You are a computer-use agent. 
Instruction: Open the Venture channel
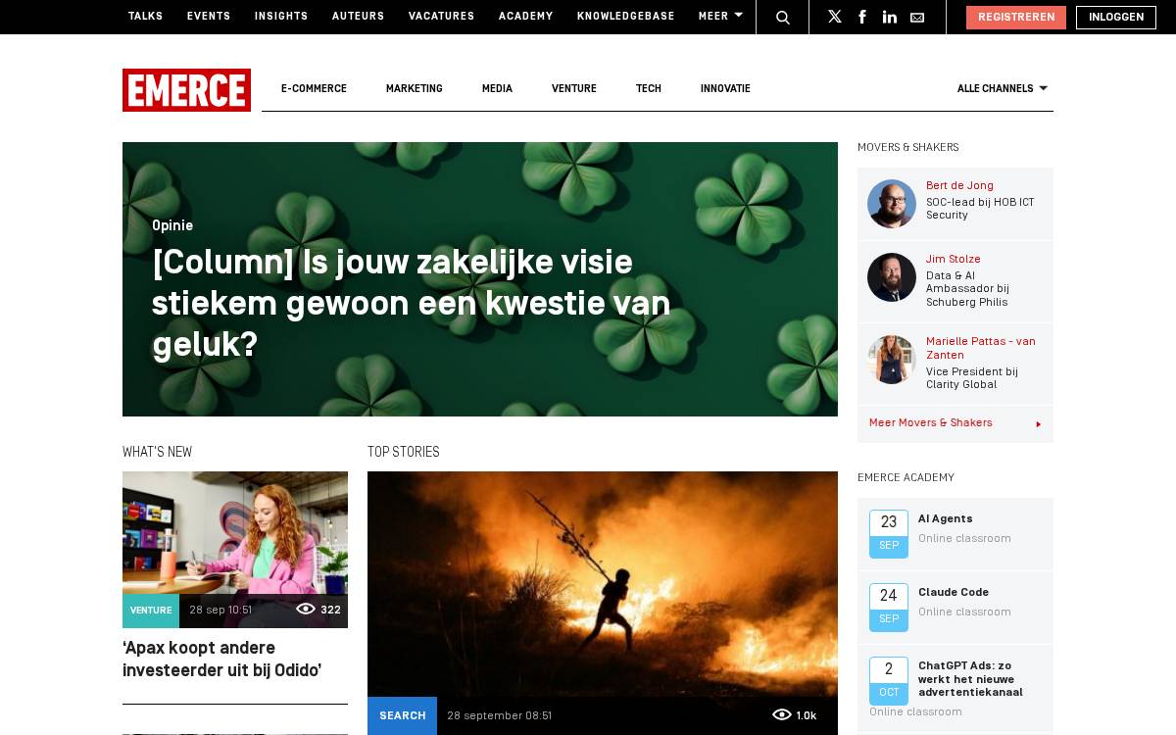tap(574, 88)
